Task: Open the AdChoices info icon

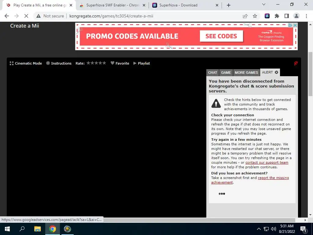Action: pos(290,25)
